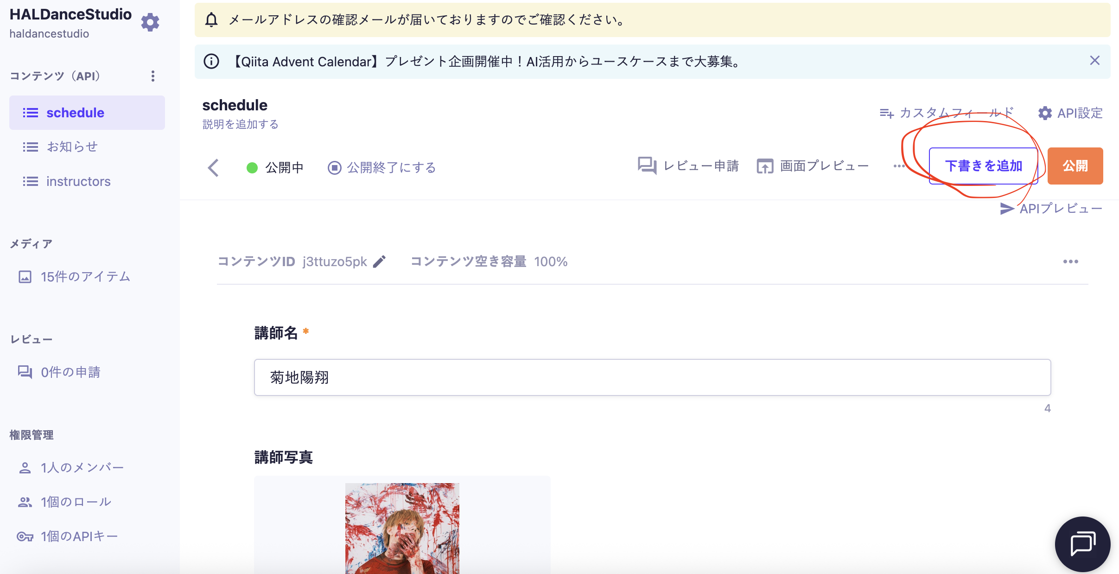This screenshot has height=574, width=1119.
Task: Open the chat support bubble
Action: 1082,543
